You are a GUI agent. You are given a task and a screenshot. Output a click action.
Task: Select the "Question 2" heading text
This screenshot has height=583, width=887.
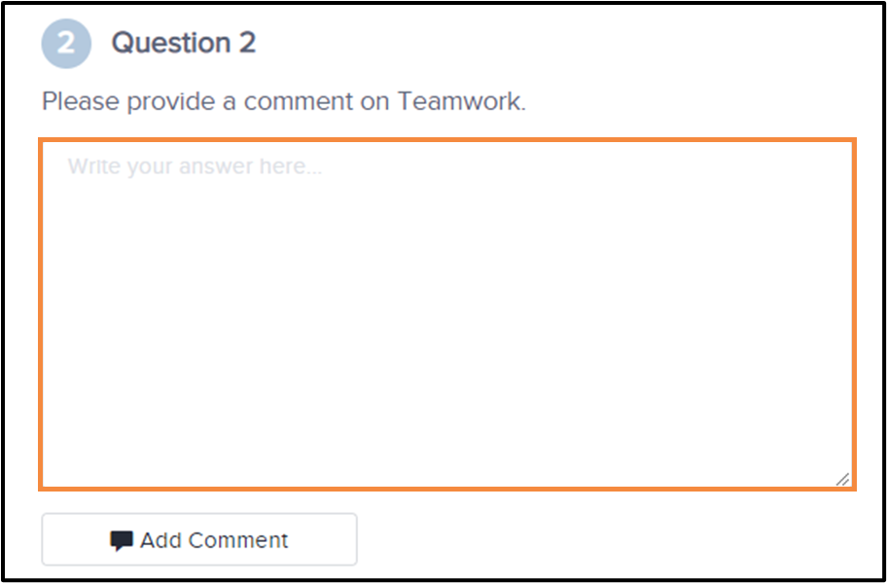184,43
